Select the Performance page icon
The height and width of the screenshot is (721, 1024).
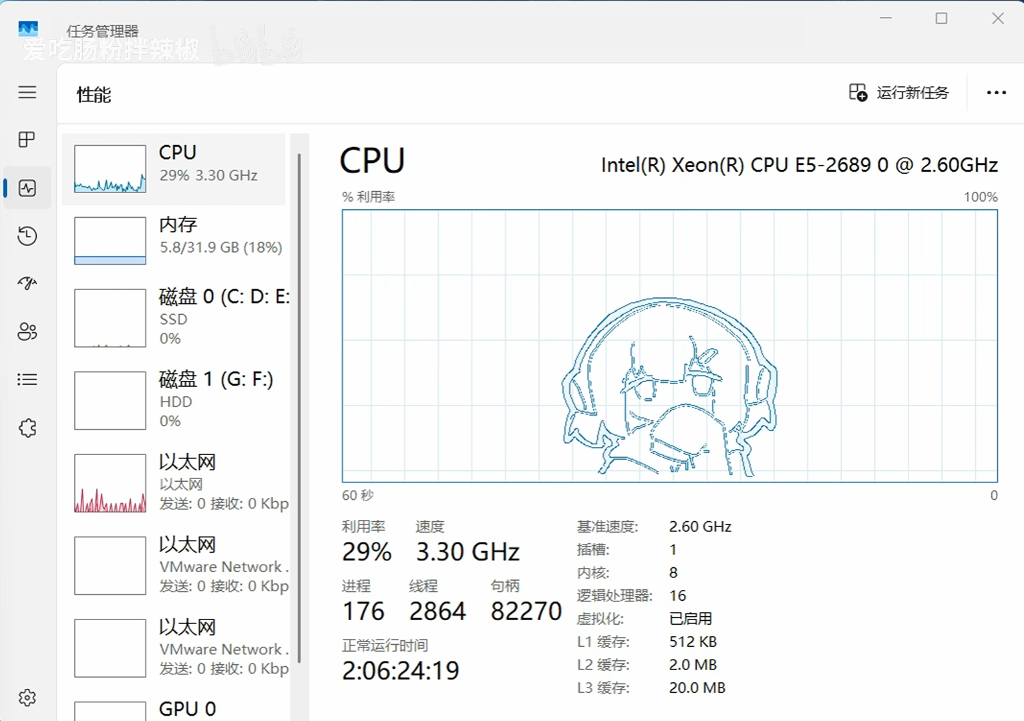click(27, 188)
